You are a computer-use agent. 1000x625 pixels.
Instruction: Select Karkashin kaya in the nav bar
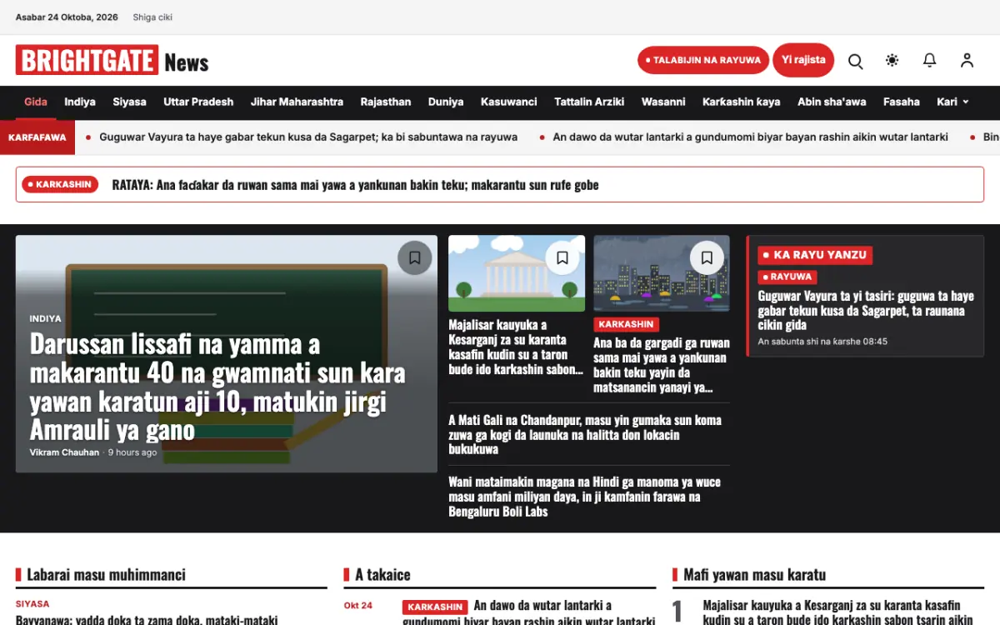click(x=742, y=102)
